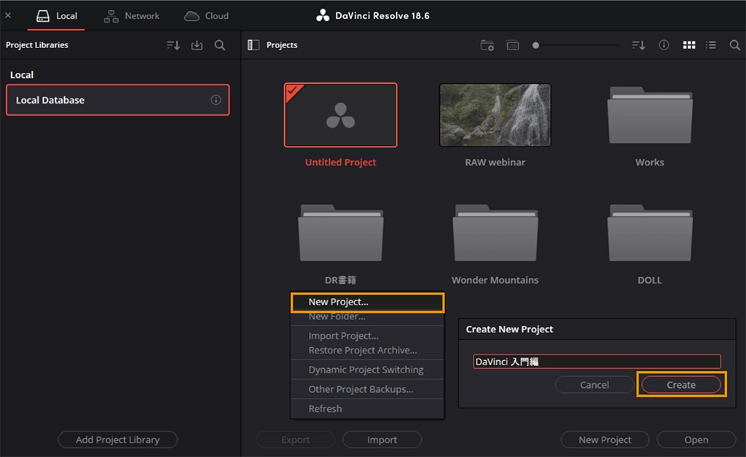This screenshot has width=746, height=457.
Task: Search project libraries with magnifier icon
Action: point(220,44)
